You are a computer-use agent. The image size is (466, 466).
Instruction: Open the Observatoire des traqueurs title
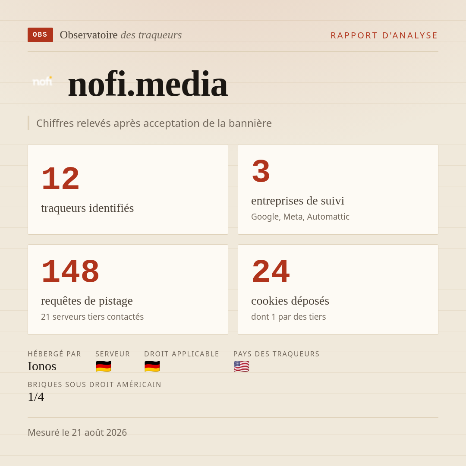(x=121, y=35)
